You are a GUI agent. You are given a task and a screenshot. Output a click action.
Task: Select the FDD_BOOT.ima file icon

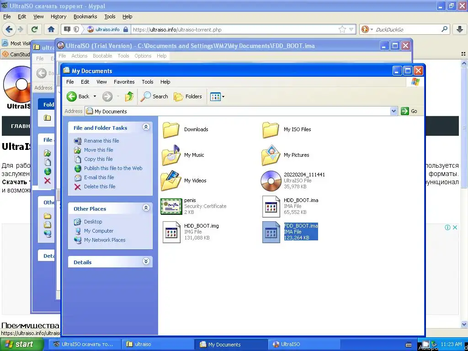pos(271,232)
